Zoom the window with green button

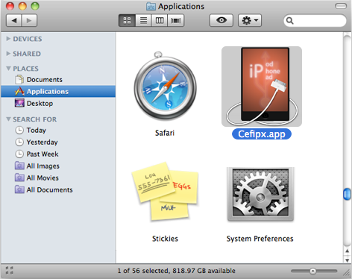coord(35,6)
